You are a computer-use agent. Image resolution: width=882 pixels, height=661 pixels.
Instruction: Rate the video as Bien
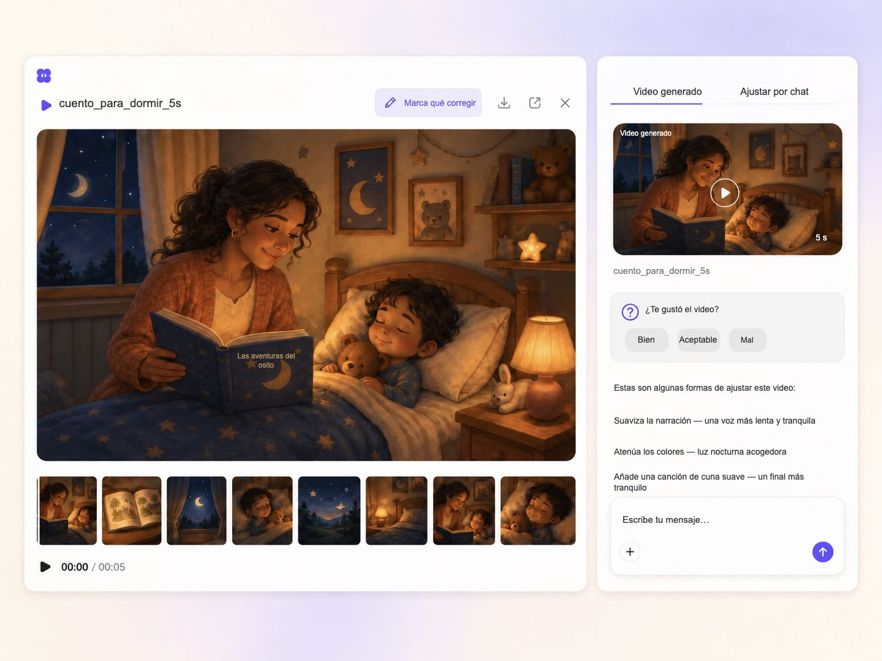click(646, 340)
